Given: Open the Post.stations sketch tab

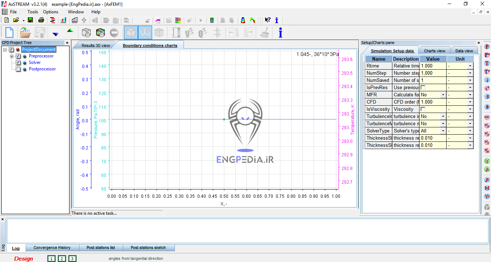Looking at the screenshot, I should pyautogui.click(x=148, y=248).
